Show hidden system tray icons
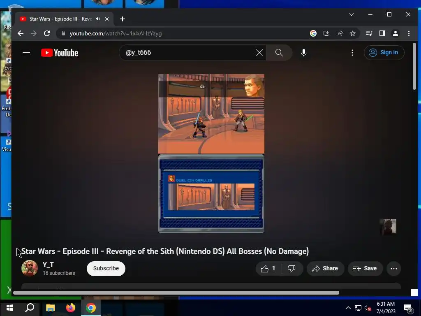421x316 pixels. click(348, 308)
